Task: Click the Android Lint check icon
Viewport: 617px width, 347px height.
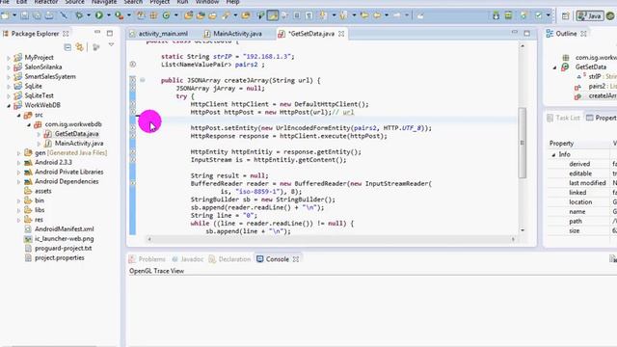Action: pyautogui.click(x=538, y=15)
